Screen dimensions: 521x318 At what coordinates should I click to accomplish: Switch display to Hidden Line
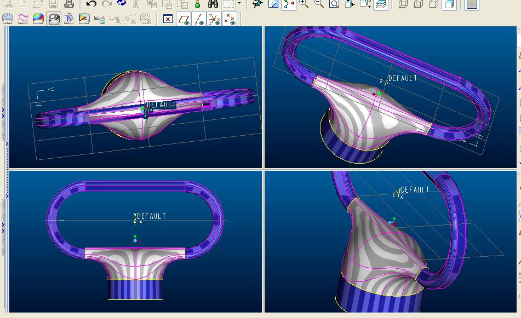(x=419, y=4)
